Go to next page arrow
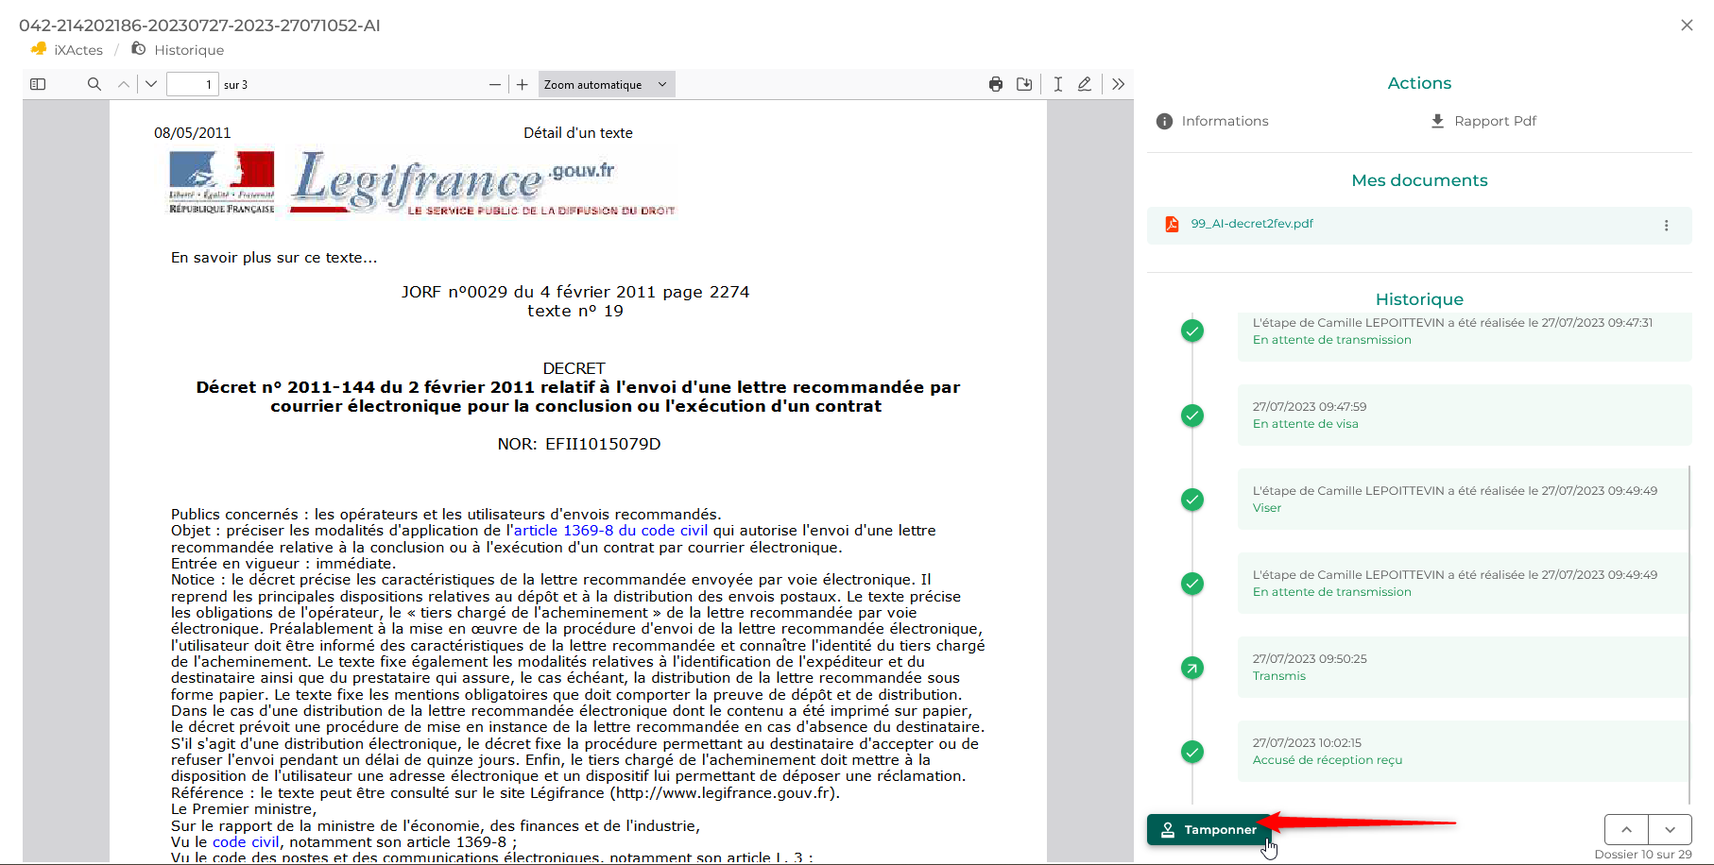 [x=151, y=84]
